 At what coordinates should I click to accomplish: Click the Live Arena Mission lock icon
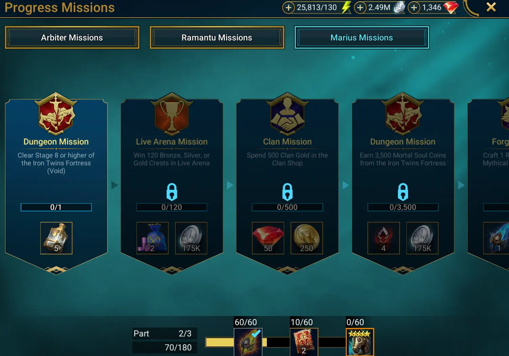(x=172, y=192)
